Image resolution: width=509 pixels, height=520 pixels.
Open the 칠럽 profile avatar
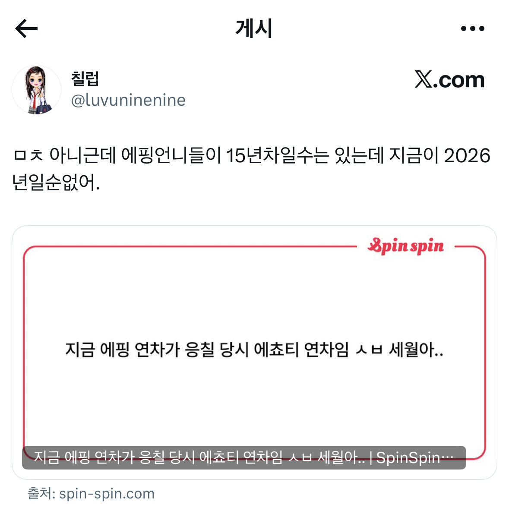point(36,90)
